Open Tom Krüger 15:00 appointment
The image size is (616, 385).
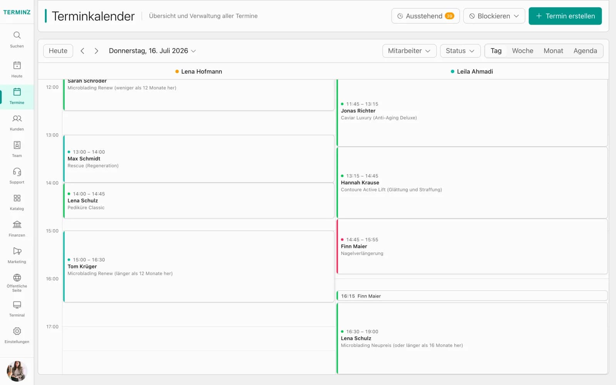199,266
